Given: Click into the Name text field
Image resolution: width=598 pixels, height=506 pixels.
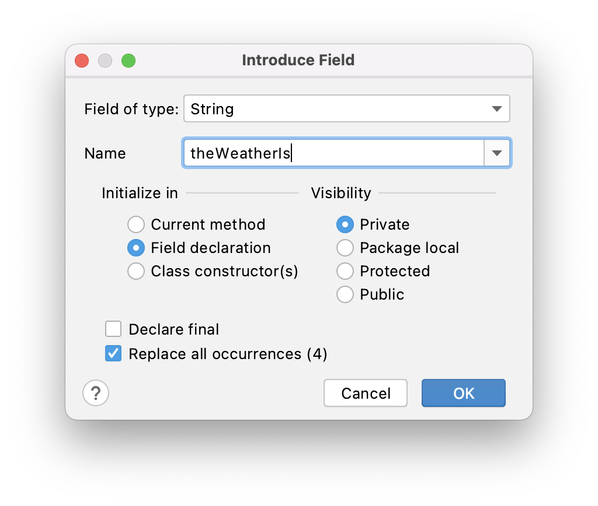Looking at the screenshot, I should (x=333, y=153).
